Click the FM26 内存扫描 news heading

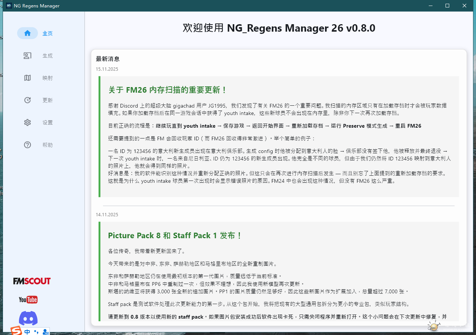click(167, 90)
